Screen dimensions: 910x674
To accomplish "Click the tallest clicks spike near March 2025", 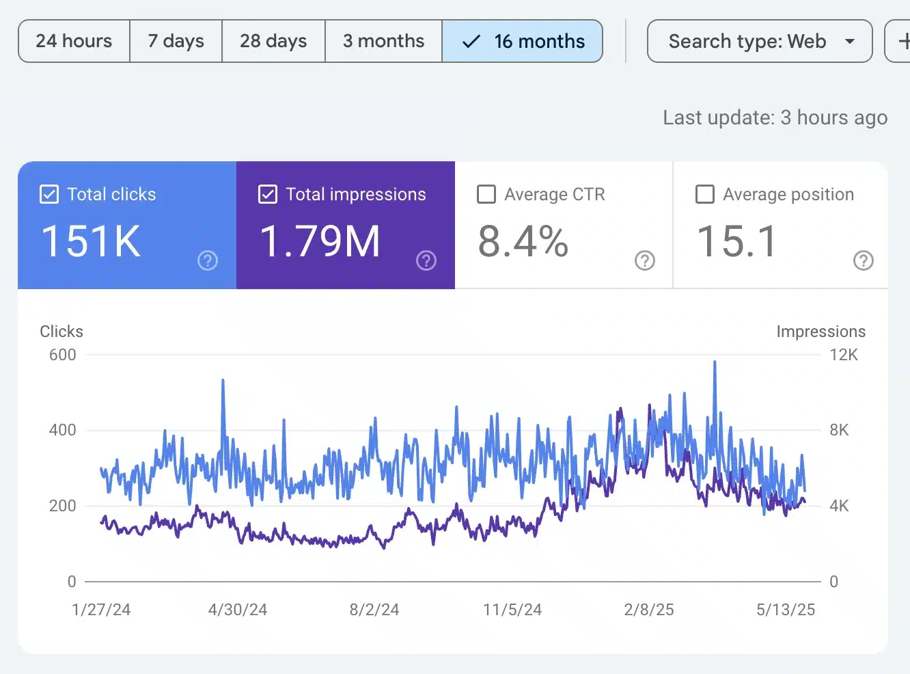I will (715, 362).
